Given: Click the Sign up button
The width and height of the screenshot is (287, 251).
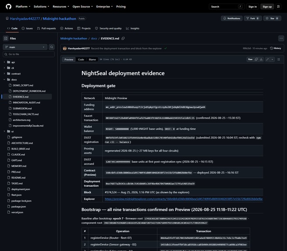Looking at the screenshot, I should pos(267,7).
